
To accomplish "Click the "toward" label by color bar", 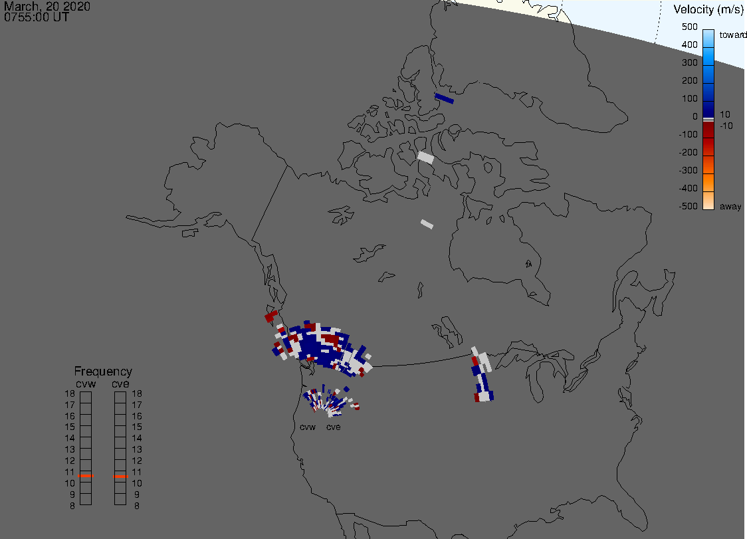I will 732,35.
